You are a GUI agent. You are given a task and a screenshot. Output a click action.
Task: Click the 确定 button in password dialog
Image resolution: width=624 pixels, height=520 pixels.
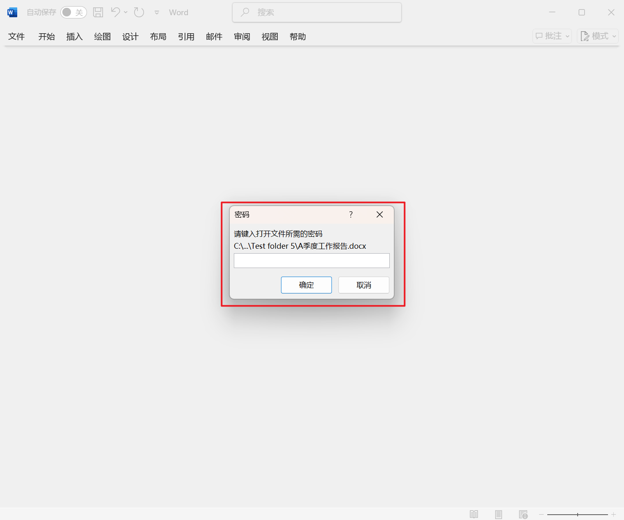[x=306, y=285]
